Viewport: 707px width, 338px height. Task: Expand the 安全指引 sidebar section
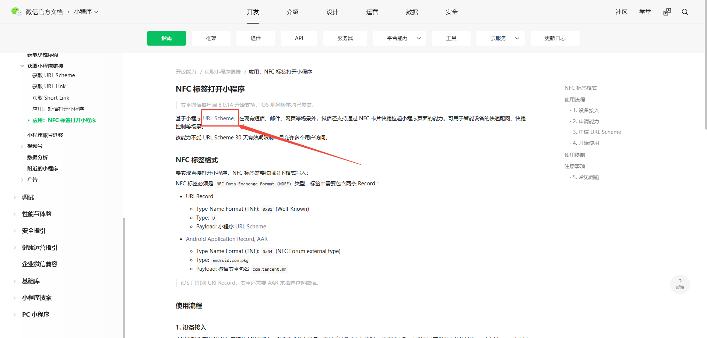click(15, 231)
